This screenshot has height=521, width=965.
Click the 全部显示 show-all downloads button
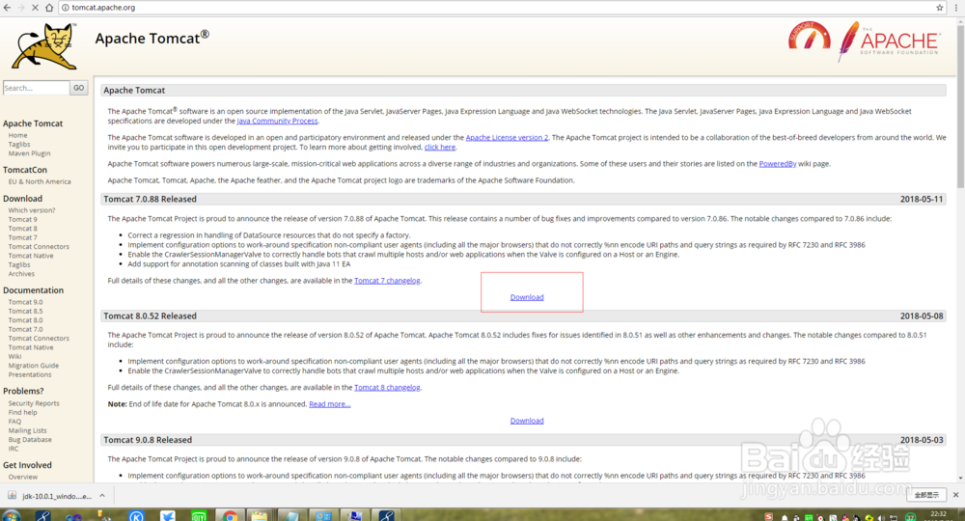click(926, 495)
